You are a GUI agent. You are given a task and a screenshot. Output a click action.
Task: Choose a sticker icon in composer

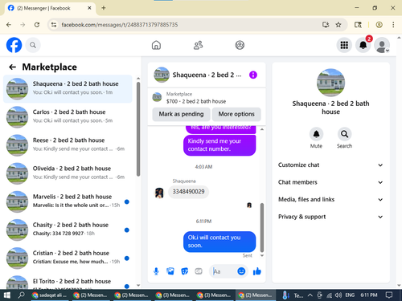(184, 271)
